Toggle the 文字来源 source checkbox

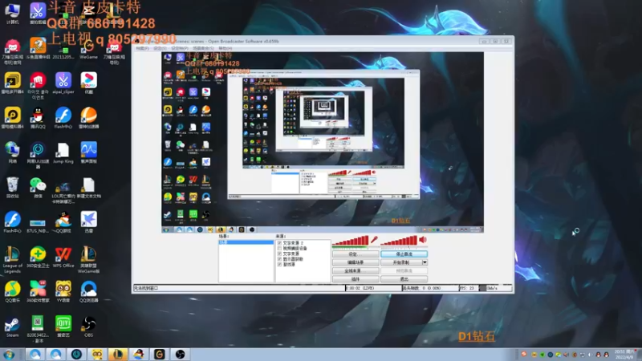pos(279,254)
